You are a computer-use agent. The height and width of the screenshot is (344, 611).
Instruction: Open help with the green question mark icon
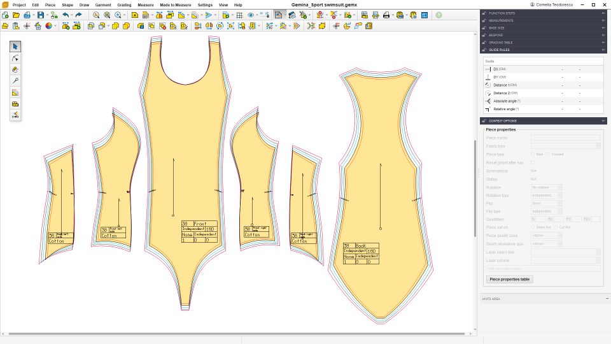click(439, 15)
